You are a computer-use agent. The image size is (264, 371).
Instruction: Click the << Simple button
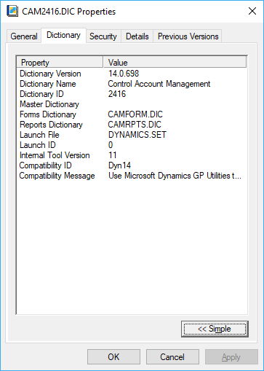215,329
